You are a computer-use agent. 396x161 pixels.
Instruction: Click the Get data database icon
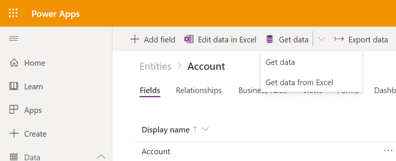tap(270, 39)
